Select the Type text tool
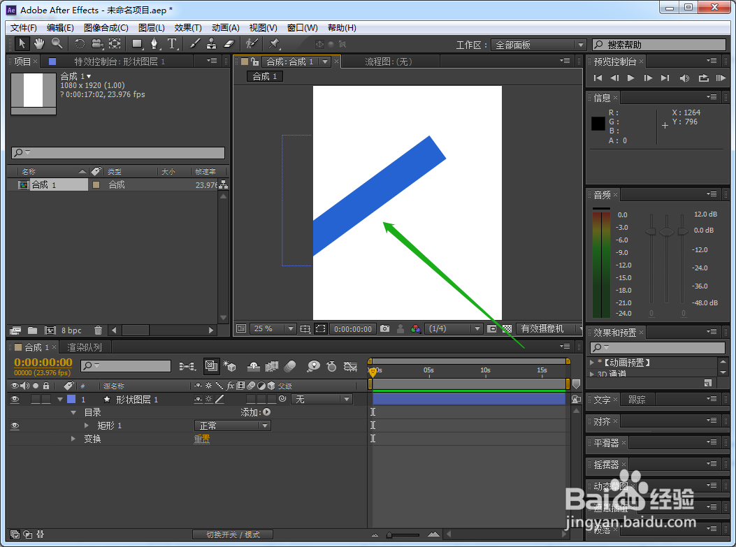The image size is (736, 547). 172,43
